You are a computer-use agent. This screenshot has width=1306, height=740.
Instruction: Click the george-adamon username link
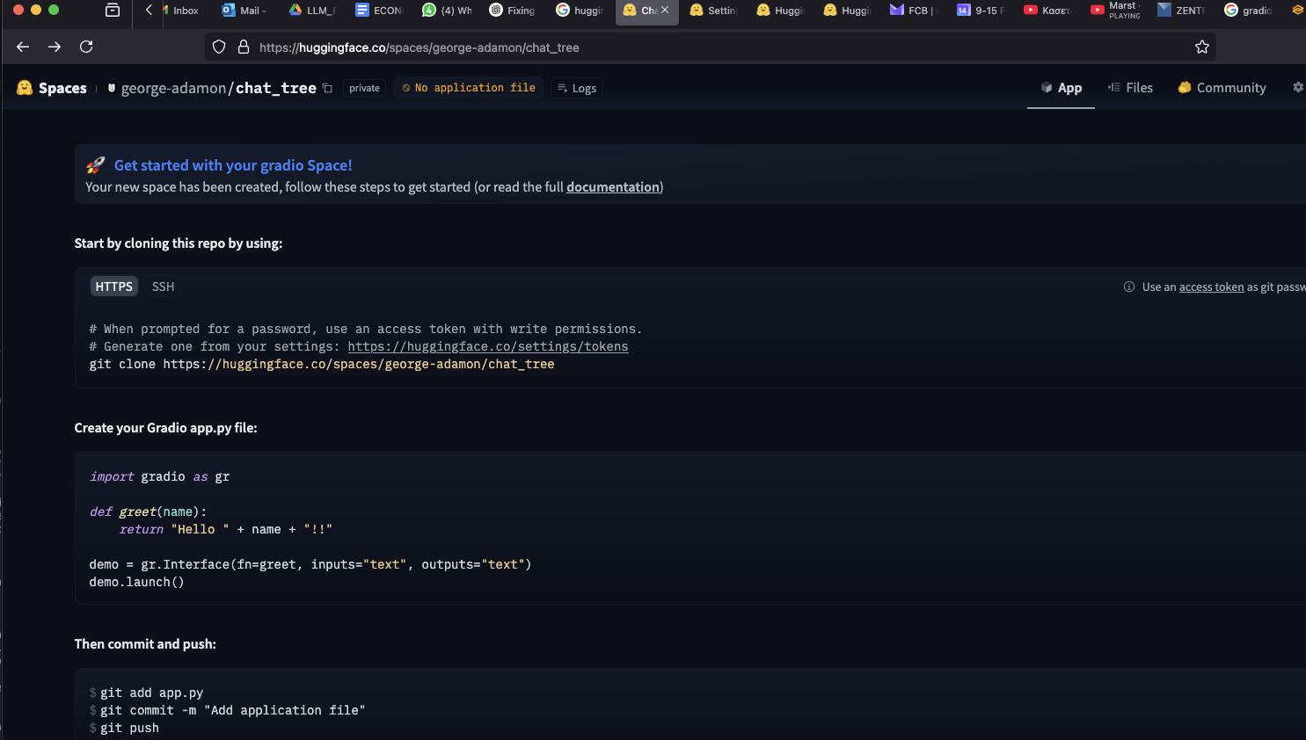[x=173, y=88]
